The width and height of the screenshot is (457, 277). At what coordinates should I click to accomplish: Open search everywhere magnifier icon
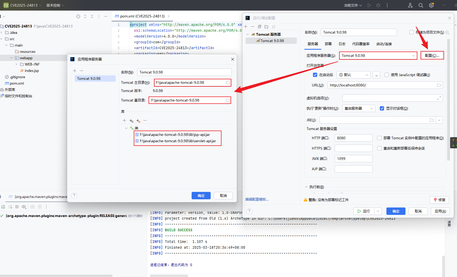point(421,5)
